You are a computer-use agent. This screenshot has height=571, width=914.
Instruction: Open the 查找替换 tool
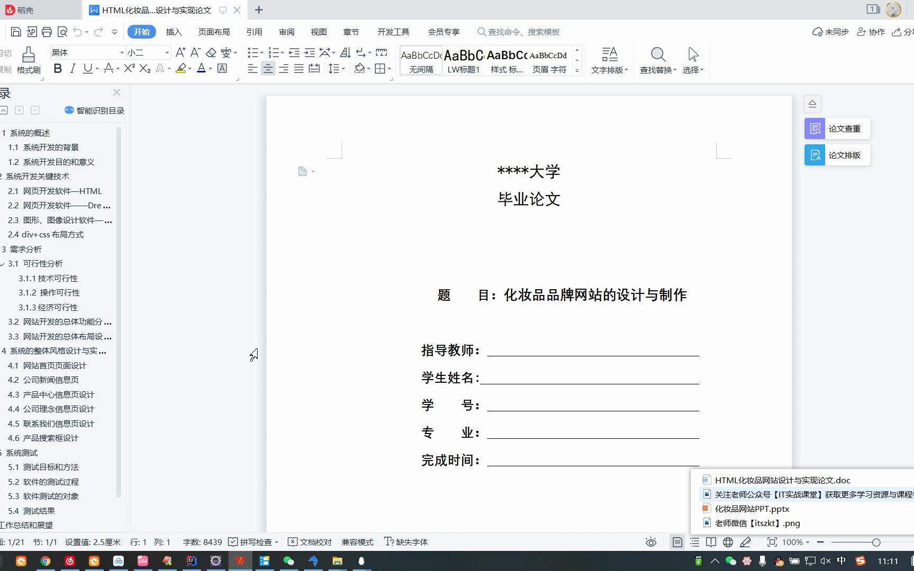[x=657, y=60]
